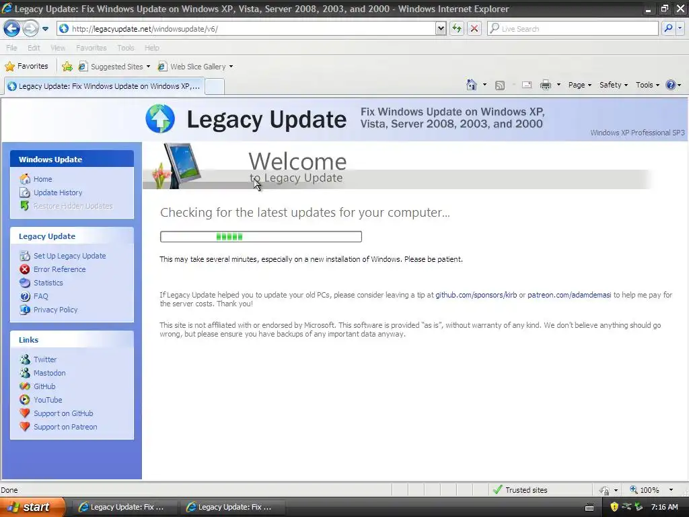Click the Add to Favorites Bar icon

click(67, 67)
